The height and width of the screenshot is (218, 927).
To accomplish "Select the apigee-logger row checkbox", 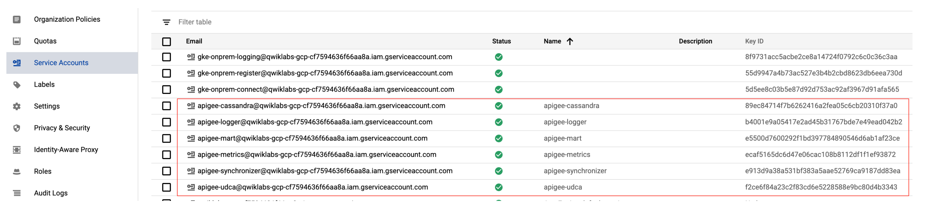I will (166, 122).
